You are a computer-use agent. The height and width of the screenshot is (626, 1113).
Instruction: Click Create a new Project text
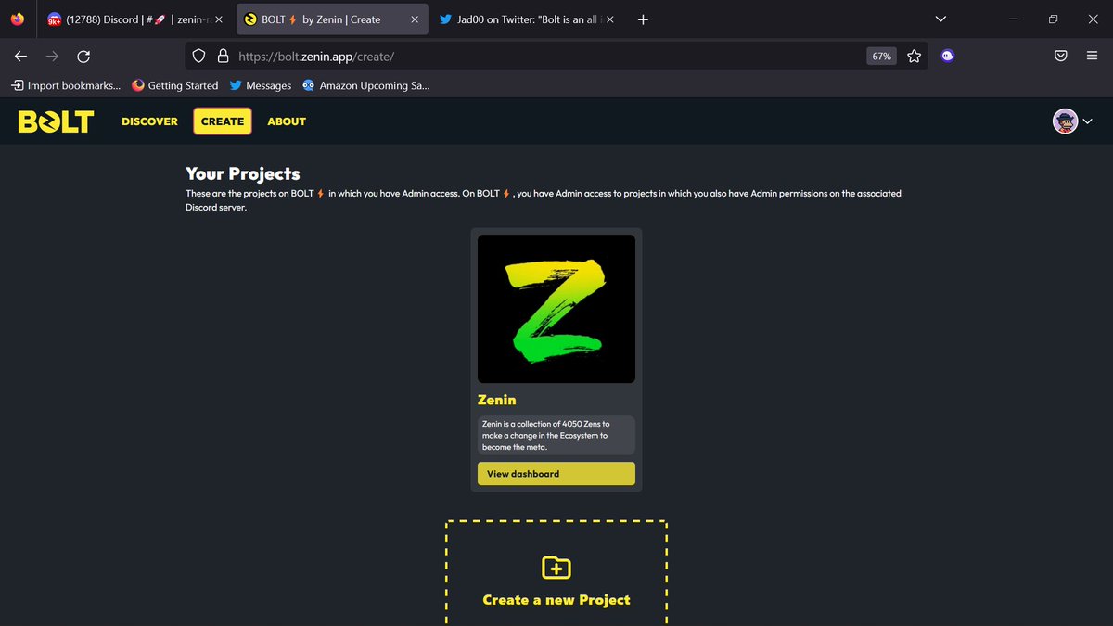(x=556, y=600)
